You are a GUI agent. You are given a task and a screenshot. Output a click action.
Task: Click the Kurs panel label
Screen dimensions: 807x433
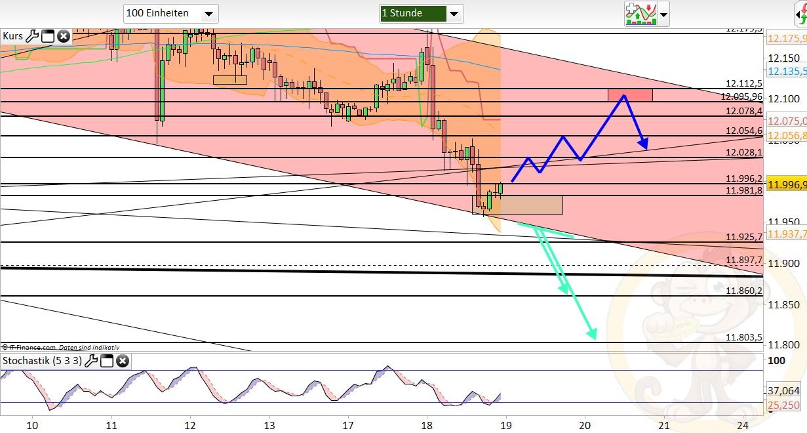(x=13, y=36)
